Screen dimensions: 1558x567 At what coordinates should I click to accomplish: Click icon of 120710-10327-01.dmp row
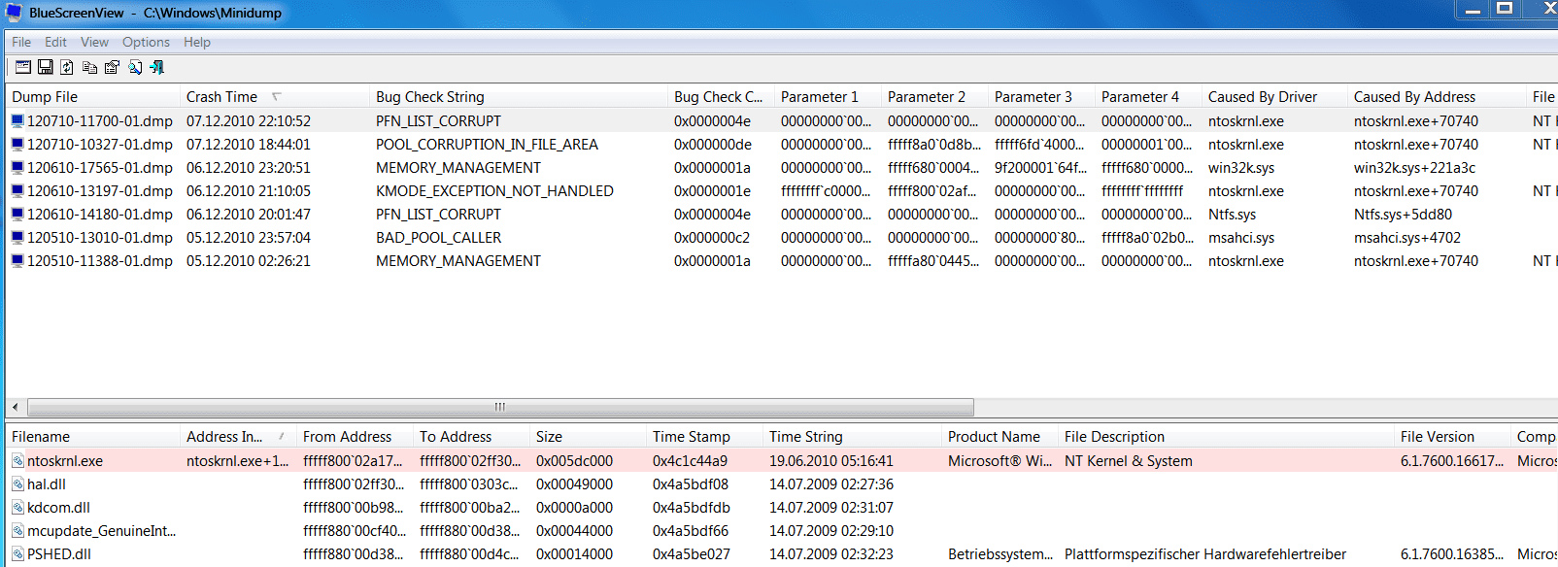tap(17, 145)
